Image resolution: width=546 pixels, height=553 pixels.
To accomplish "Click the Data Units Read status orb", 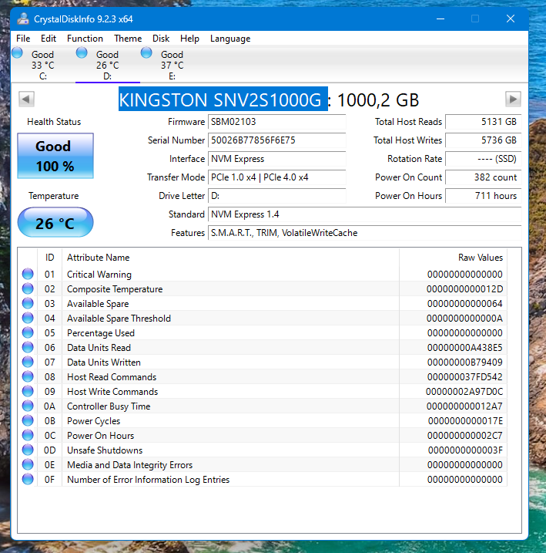I will coord(28,347).
